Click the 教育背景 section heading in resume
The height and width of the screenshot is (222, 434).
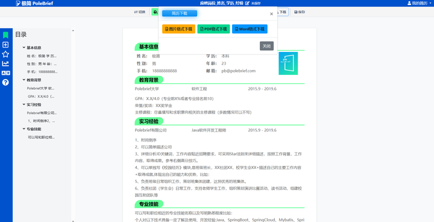[149, 80]
